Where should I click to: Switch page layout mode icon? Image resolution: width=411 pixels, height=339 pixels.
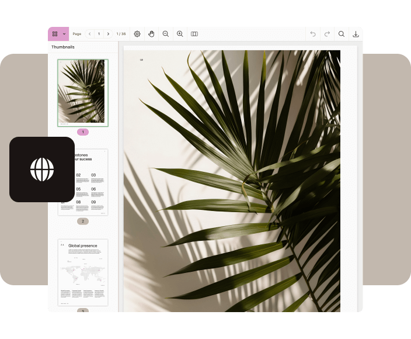point(194,34)
